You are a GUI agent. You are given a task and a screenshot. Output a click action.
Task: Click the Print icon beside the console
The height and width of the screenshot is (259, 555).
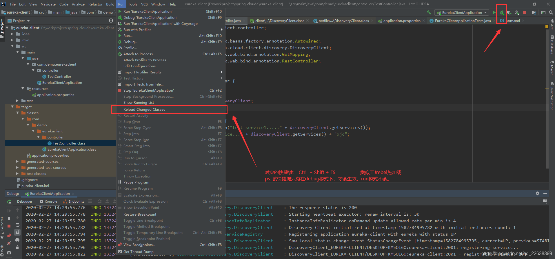tap(17, 240)
